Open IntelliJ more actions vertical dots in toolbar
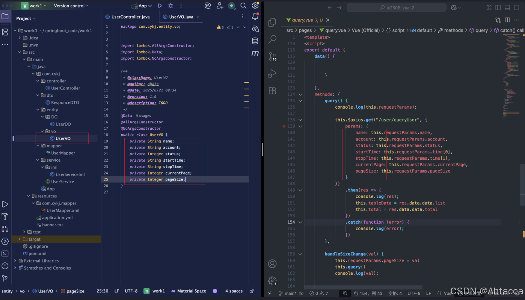 [181, 6]
